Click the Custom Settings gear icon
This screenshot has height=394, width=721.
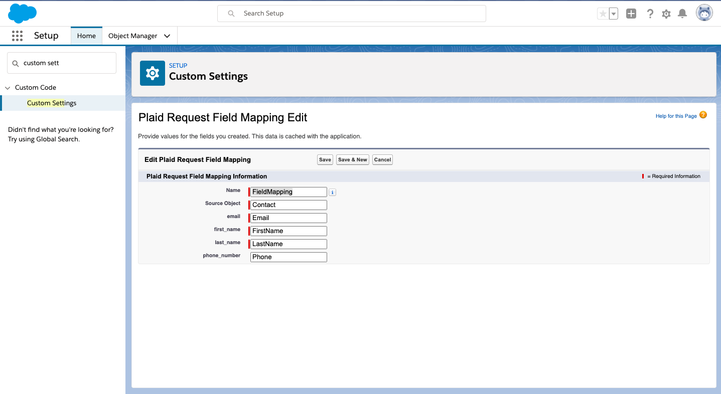153,73
